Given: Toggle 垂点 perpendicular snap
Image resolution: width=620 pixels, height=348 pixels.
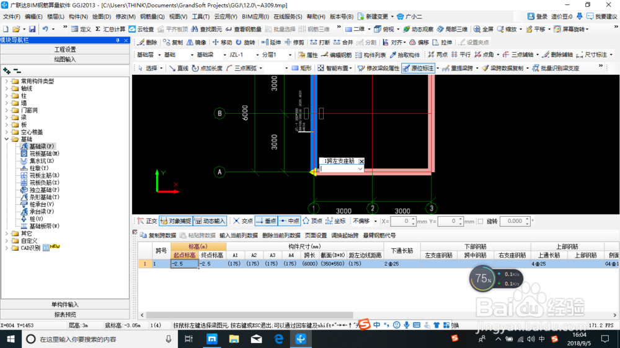Looking at the screenshot, I should [266, 221].
